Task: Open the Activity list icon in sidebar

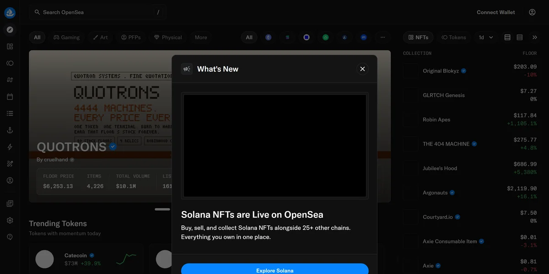Action: coord(10,113)
